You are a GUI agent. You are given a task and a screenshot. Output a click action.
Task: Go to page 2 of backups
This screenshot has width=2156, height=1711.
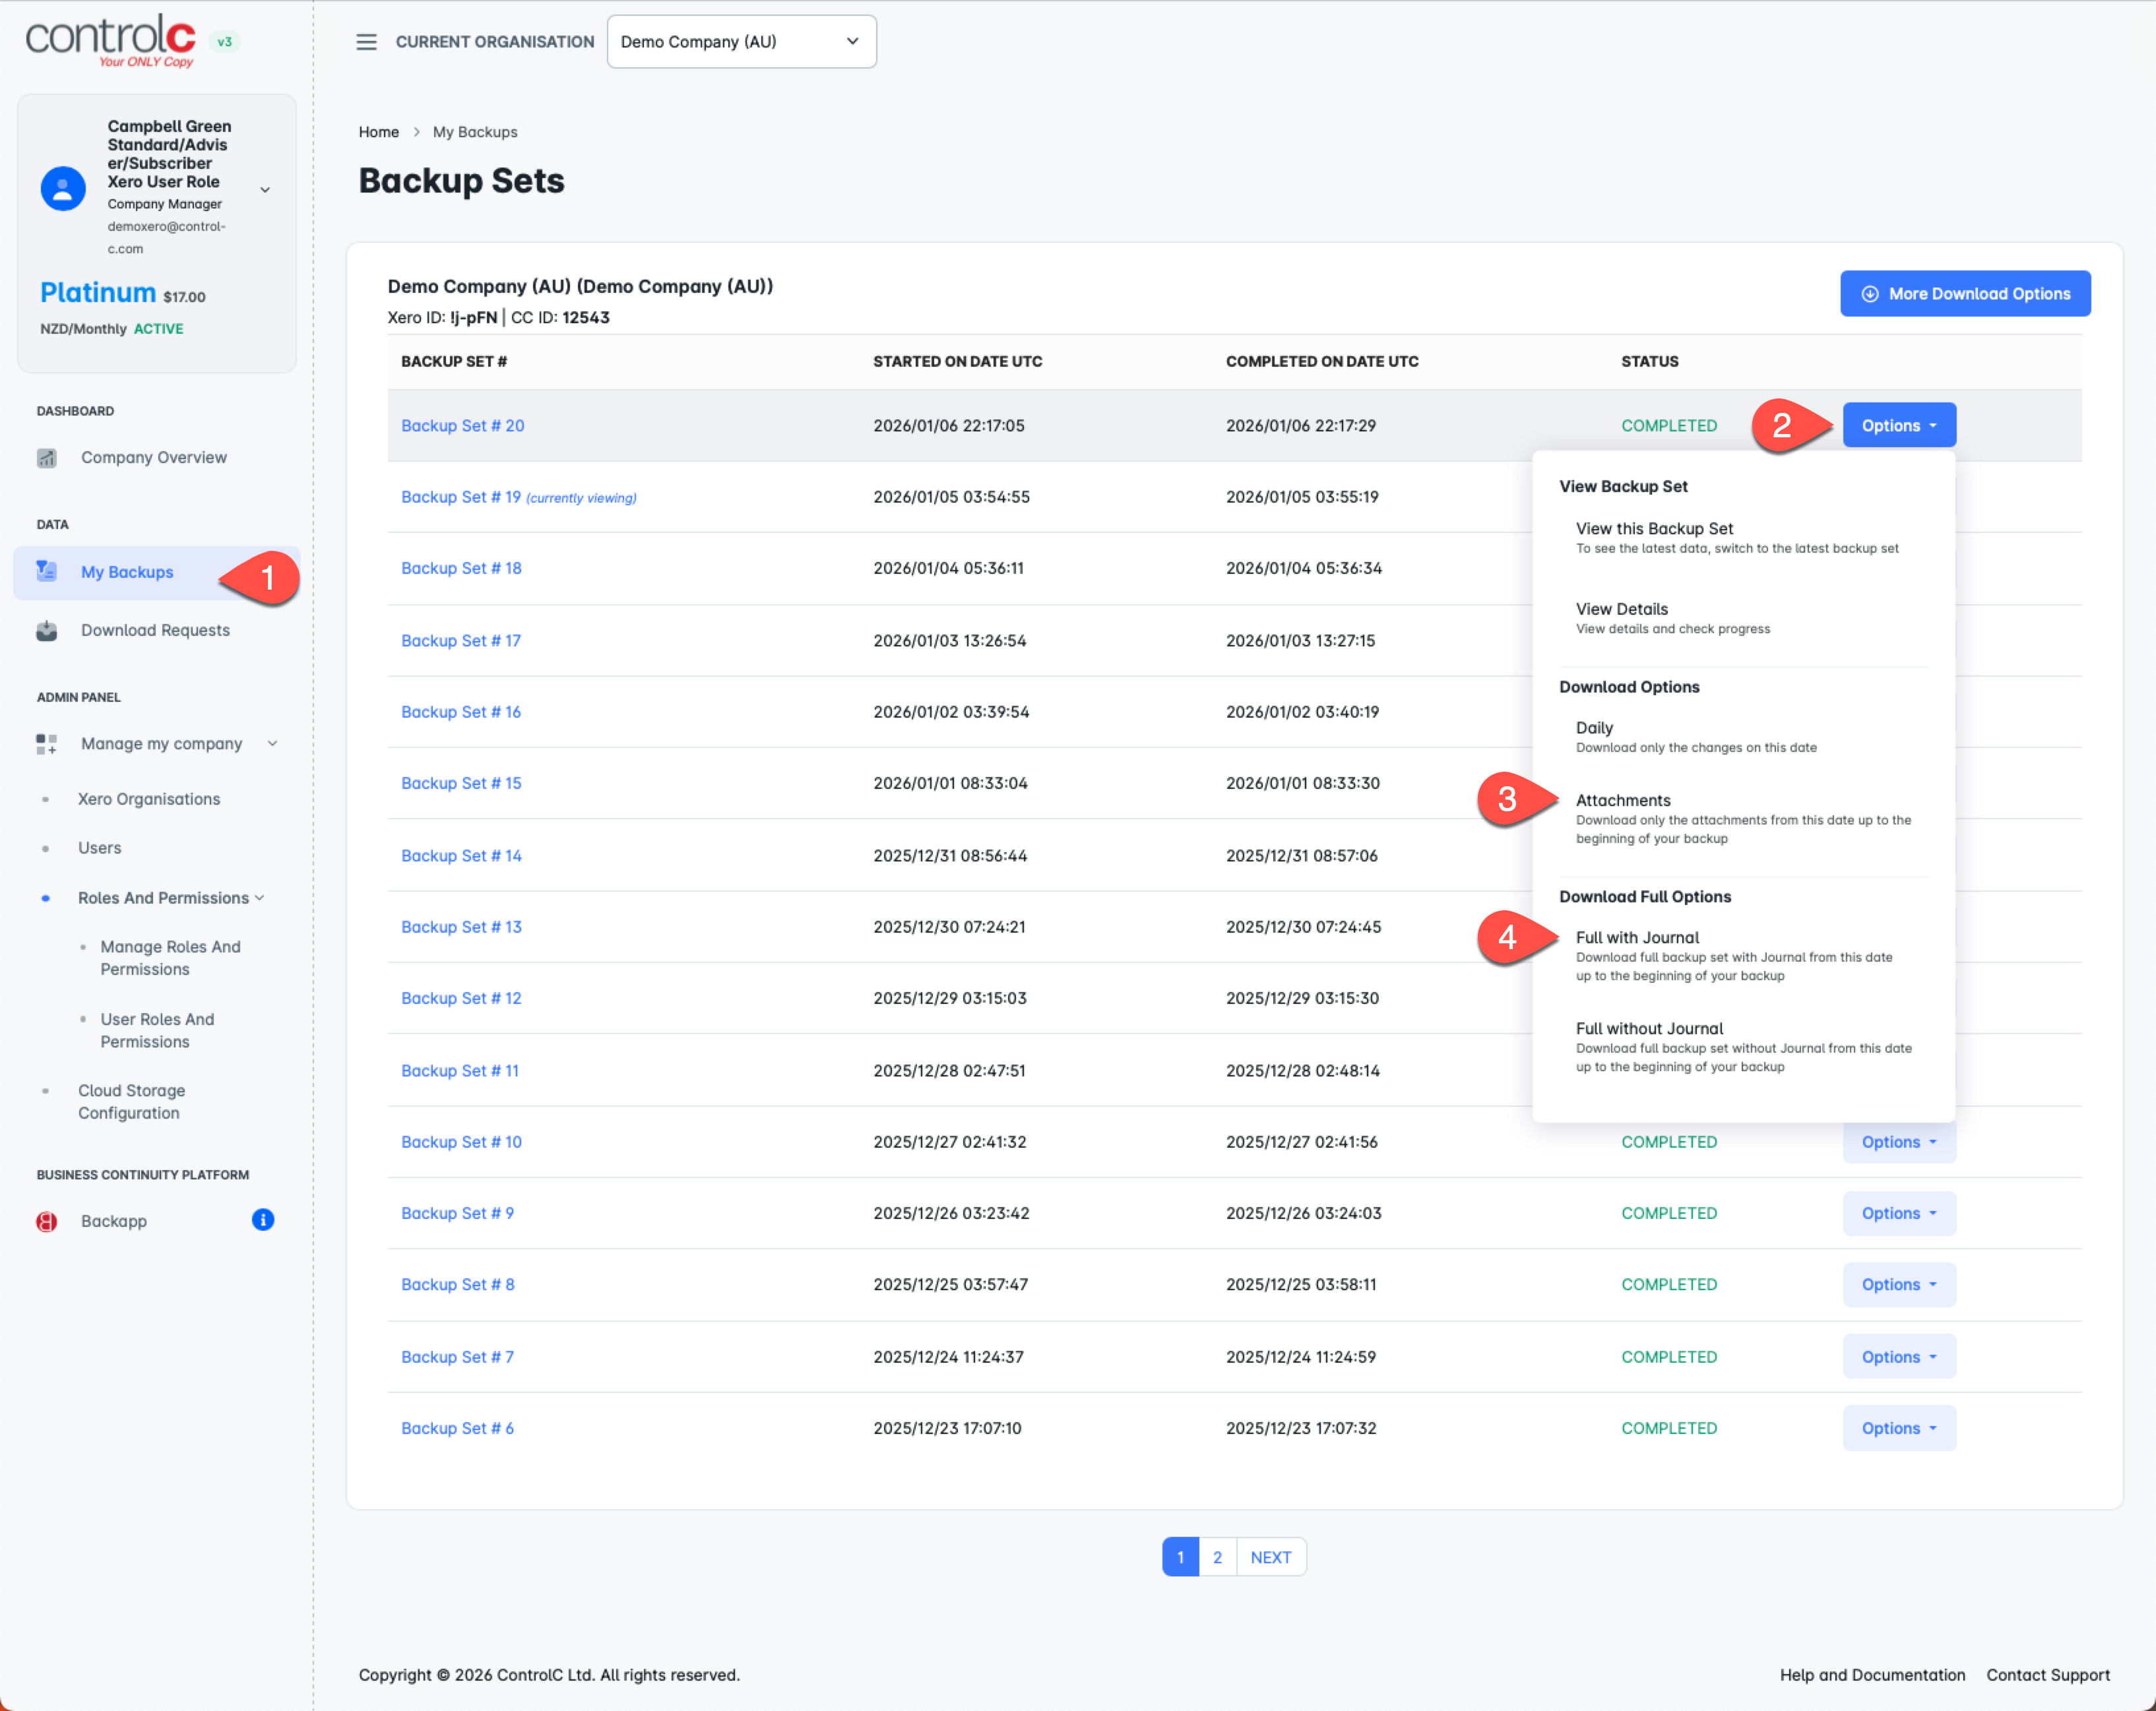[1217, 1557]
